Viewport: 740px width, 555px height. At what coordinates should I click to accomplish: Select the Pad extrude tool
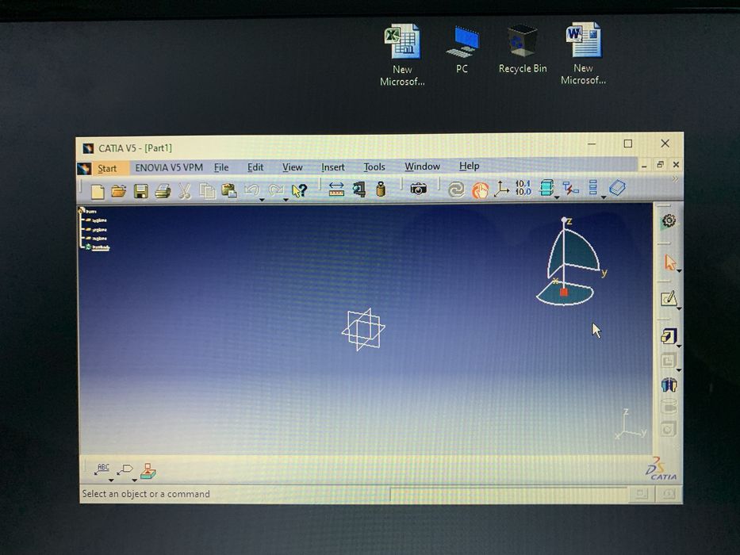(x=669, y=336)
